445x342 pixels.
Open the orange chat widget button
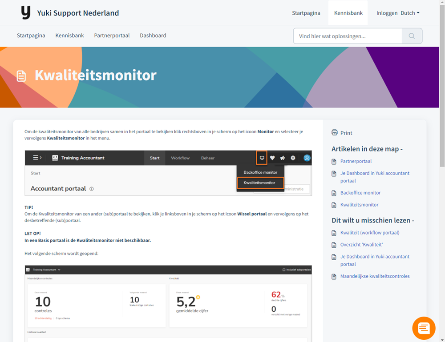(424, 328)
